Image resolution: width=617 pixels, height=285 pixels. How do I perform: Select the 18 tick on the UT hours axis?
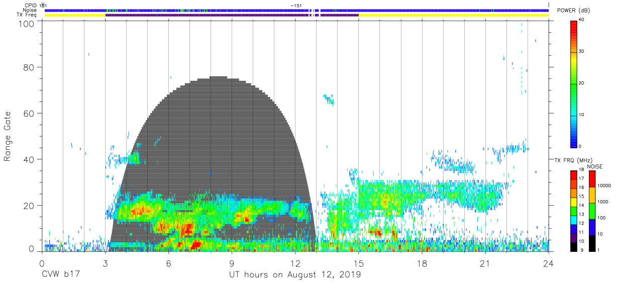[422, 264]
